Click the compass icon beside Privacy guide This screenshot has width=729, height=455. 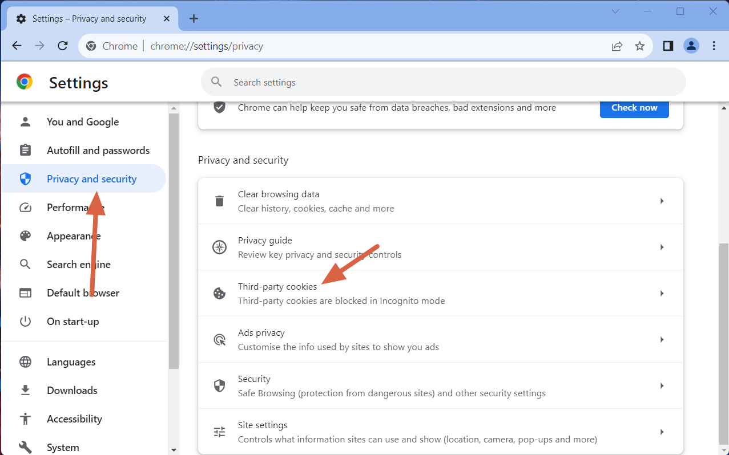[219, 247]
